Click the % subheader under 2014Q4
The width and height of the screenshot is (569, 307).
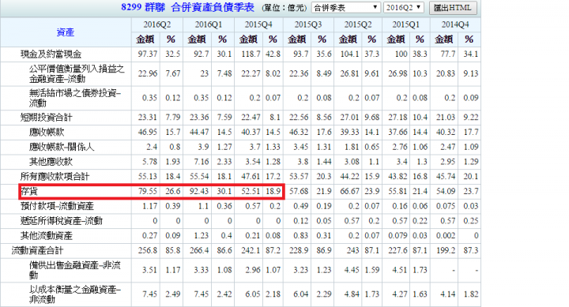pos(469,39)
